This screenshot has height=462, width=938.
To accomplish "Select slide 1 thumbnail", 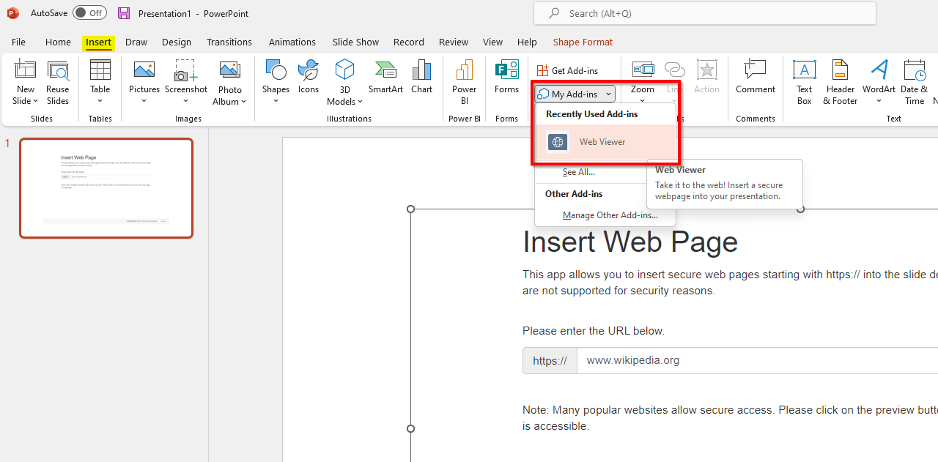I will [106, 188].
